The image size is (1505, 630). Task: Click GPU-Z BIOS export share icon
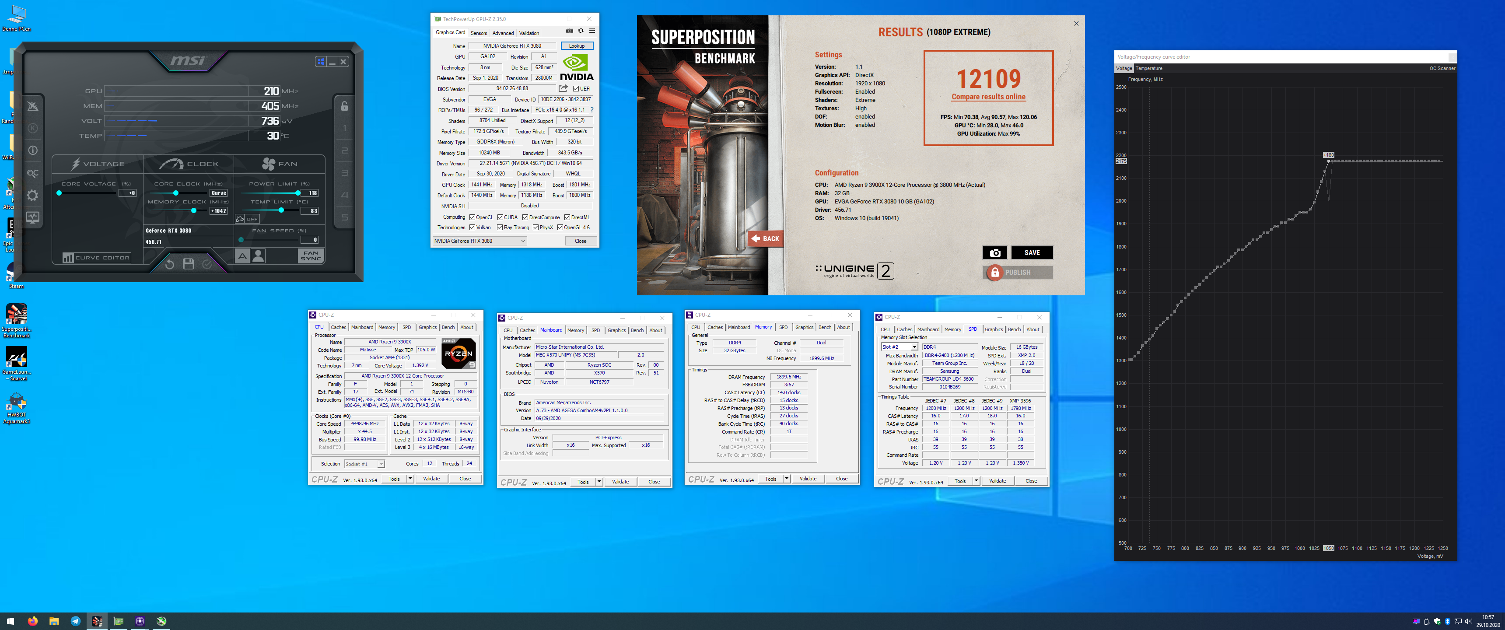[563, 88]
